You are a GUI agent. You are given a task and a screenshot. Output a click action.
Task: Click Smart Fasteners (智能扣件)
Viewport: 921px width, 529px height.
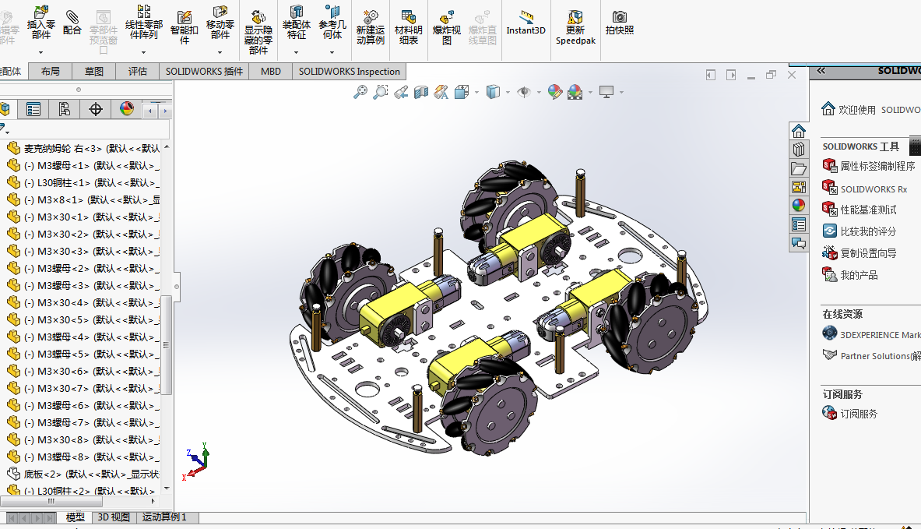coord(185,26)
